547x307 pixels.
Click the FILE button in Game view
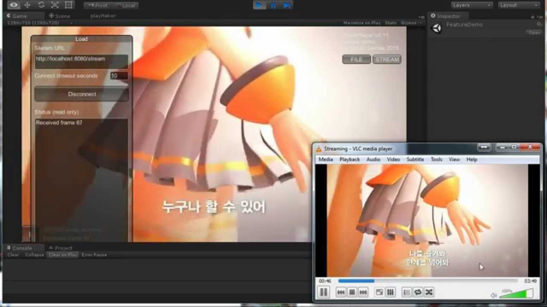pyautogui.click(x=356, y=59)
